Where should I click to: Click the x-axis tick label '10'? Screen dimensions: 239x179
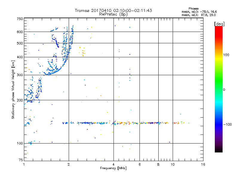point(173,164)
